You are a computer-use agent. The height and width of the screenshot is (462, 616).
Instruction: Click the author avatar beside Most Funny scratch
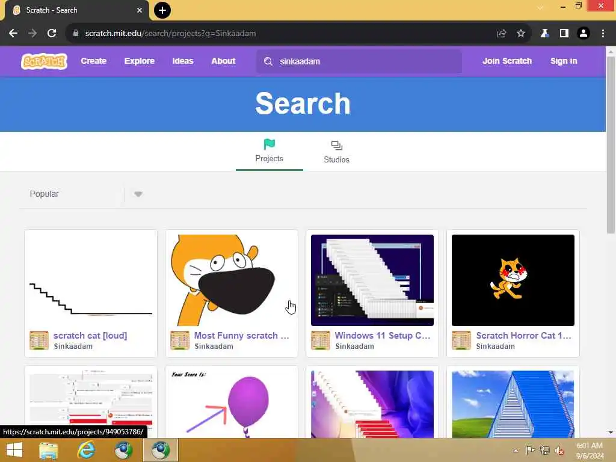(x=180, y=340)
